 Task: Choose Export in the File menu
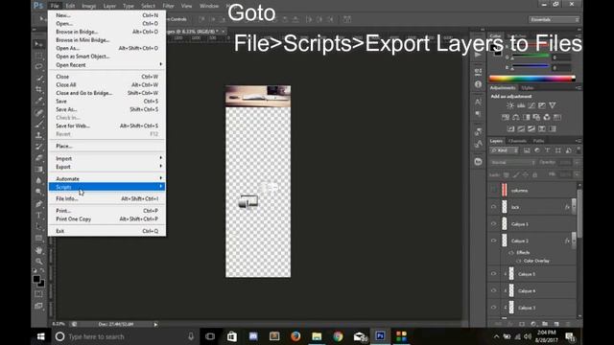[x=106, y=167]
